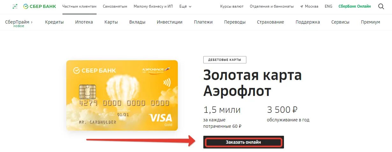Open the СберПрайм section arrow
392x152 pixels.
[x=32, y=22]
